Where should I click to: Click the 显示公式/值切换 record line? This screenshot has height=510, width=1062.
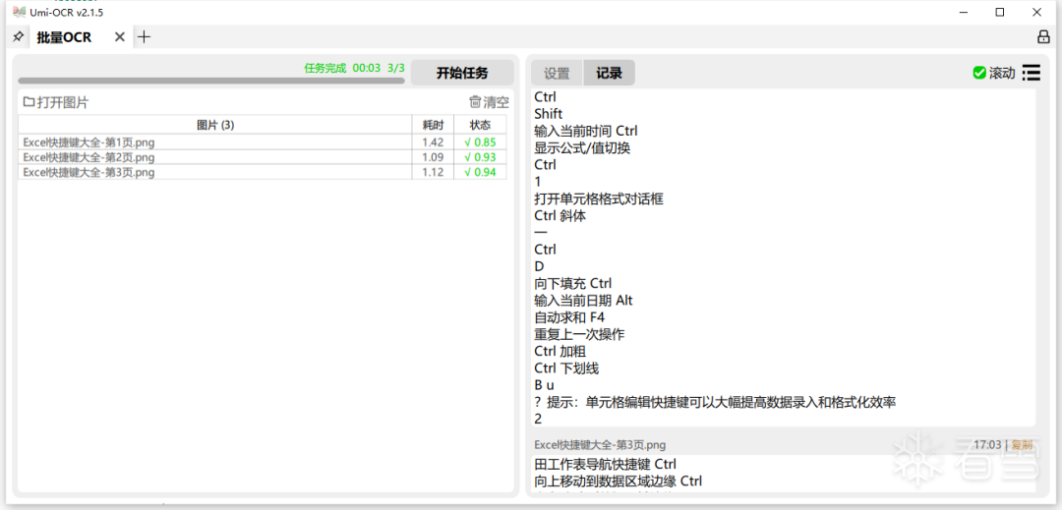coord(582,148)
